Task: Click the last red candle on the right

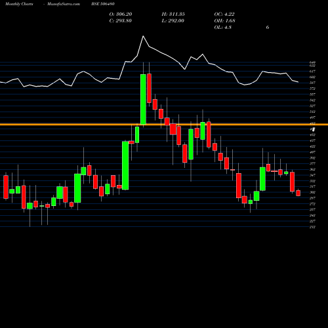Action: (x=298, y=193)
